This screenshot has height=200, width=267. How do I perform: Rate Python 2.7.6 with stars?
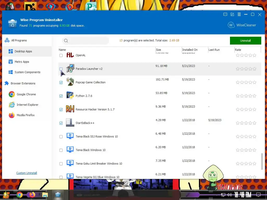[x=246, y=96]
